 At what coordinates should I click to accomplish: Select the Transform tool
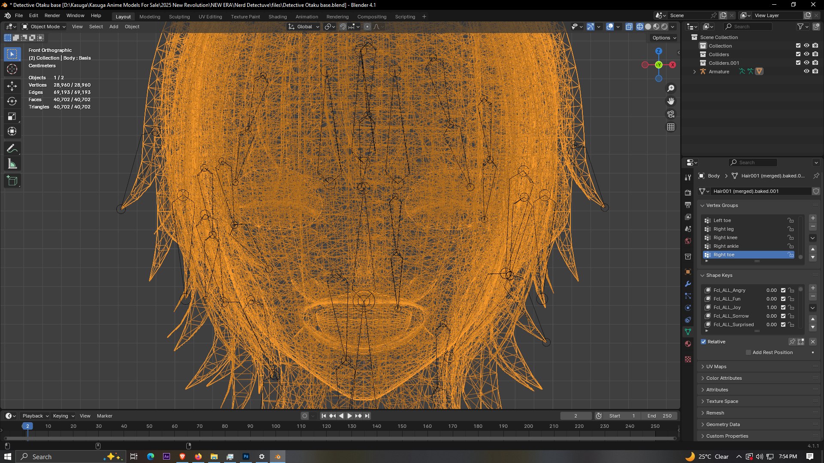(12, 131)
